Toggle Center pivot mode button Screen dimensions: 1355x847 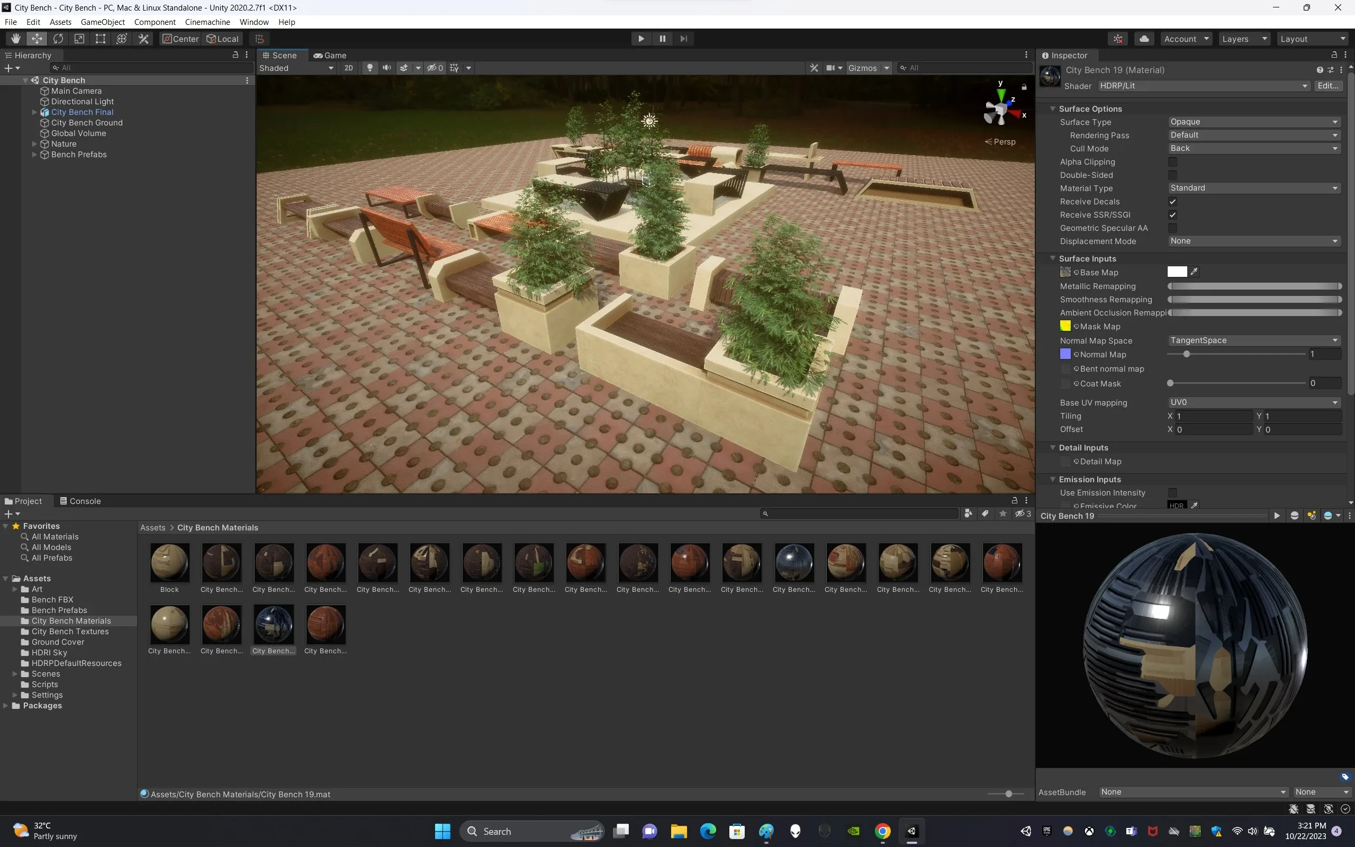point(180,39)
